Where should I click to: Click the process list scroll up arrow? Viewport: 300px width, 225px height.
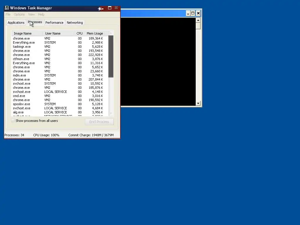[111, 33]
